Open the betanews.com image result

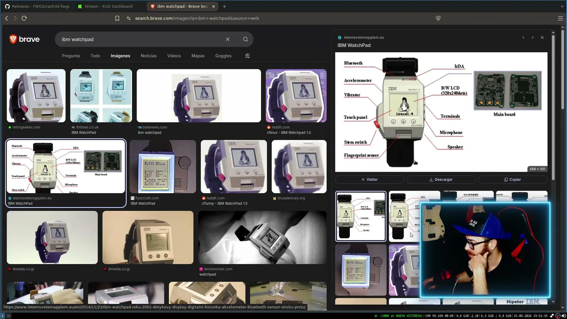(199, 96)
